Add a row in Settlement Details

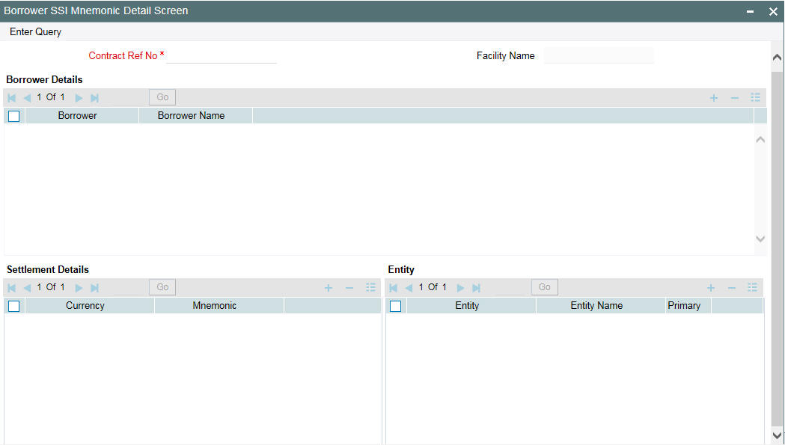tap(329, 287)
